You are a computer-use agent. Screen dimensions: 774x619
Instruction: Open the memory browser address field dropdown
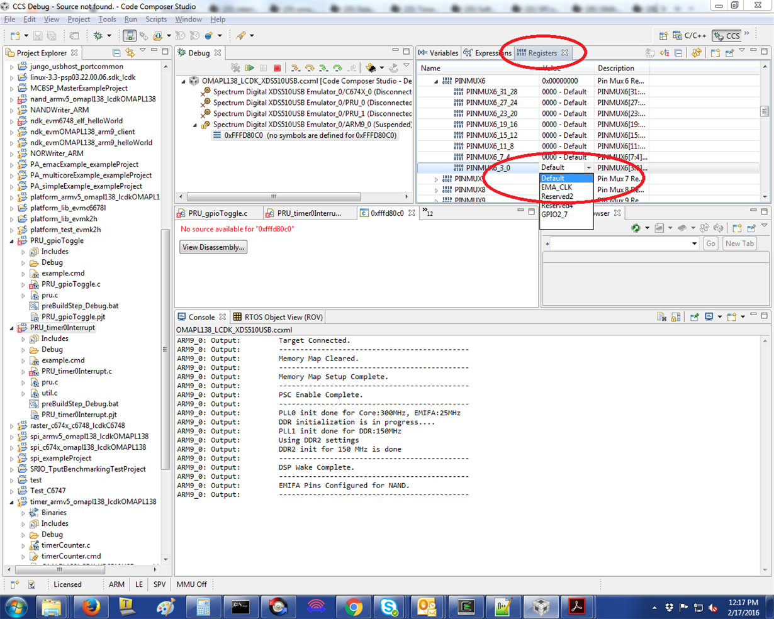694,243
